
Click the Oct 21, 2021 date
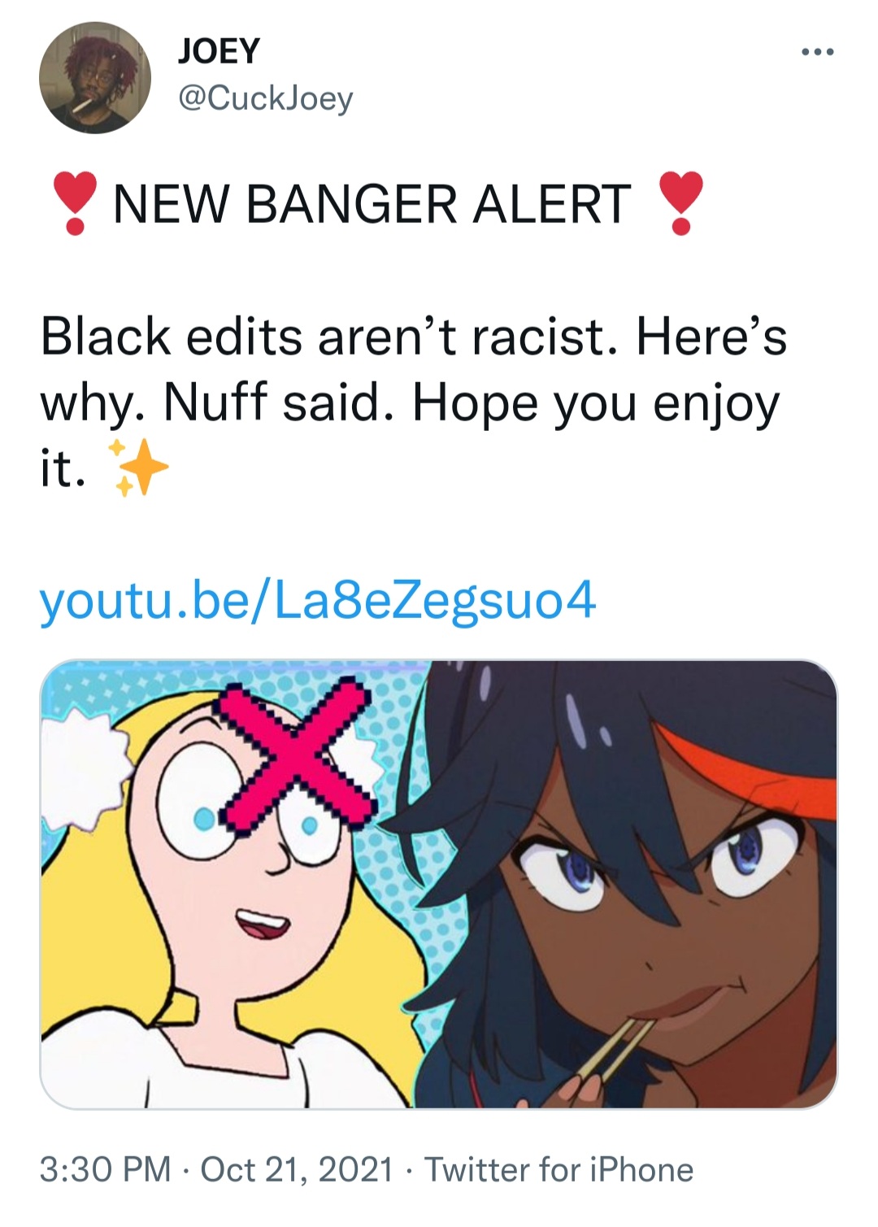click(x=297, y=1170)
